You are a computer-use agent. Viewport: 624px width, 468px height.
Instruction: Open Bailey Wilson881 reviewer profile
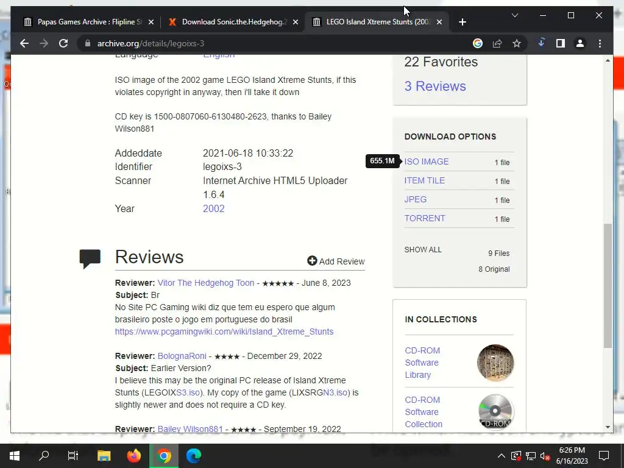click(x=190, y=429)
